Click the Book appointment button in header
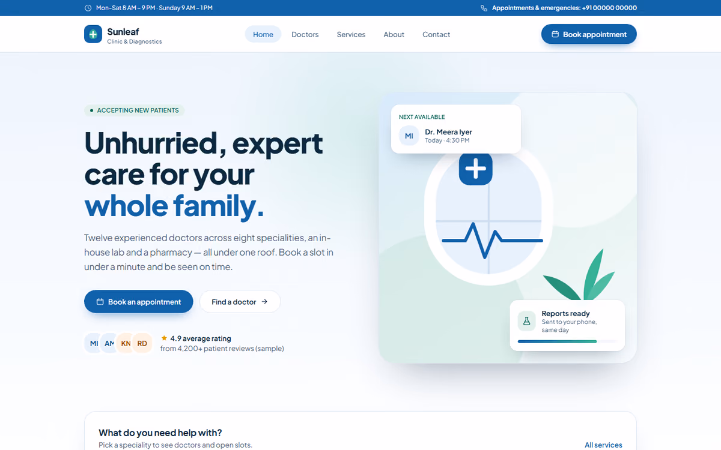The image size is (721, 450). (x=589, y=34)
